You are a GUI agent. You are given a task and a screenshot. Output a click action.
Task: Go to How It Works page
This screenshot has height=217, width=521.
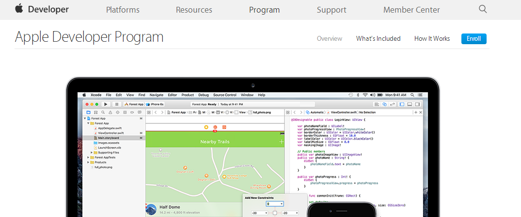coord(432,39)
